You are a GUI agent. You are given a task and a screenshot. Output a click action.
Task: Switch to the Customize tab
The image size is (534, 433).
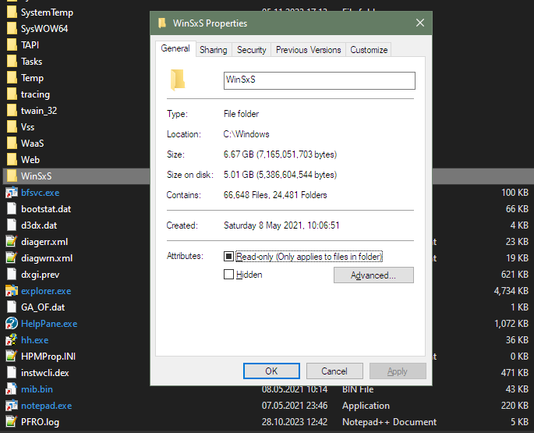(369, 50)
